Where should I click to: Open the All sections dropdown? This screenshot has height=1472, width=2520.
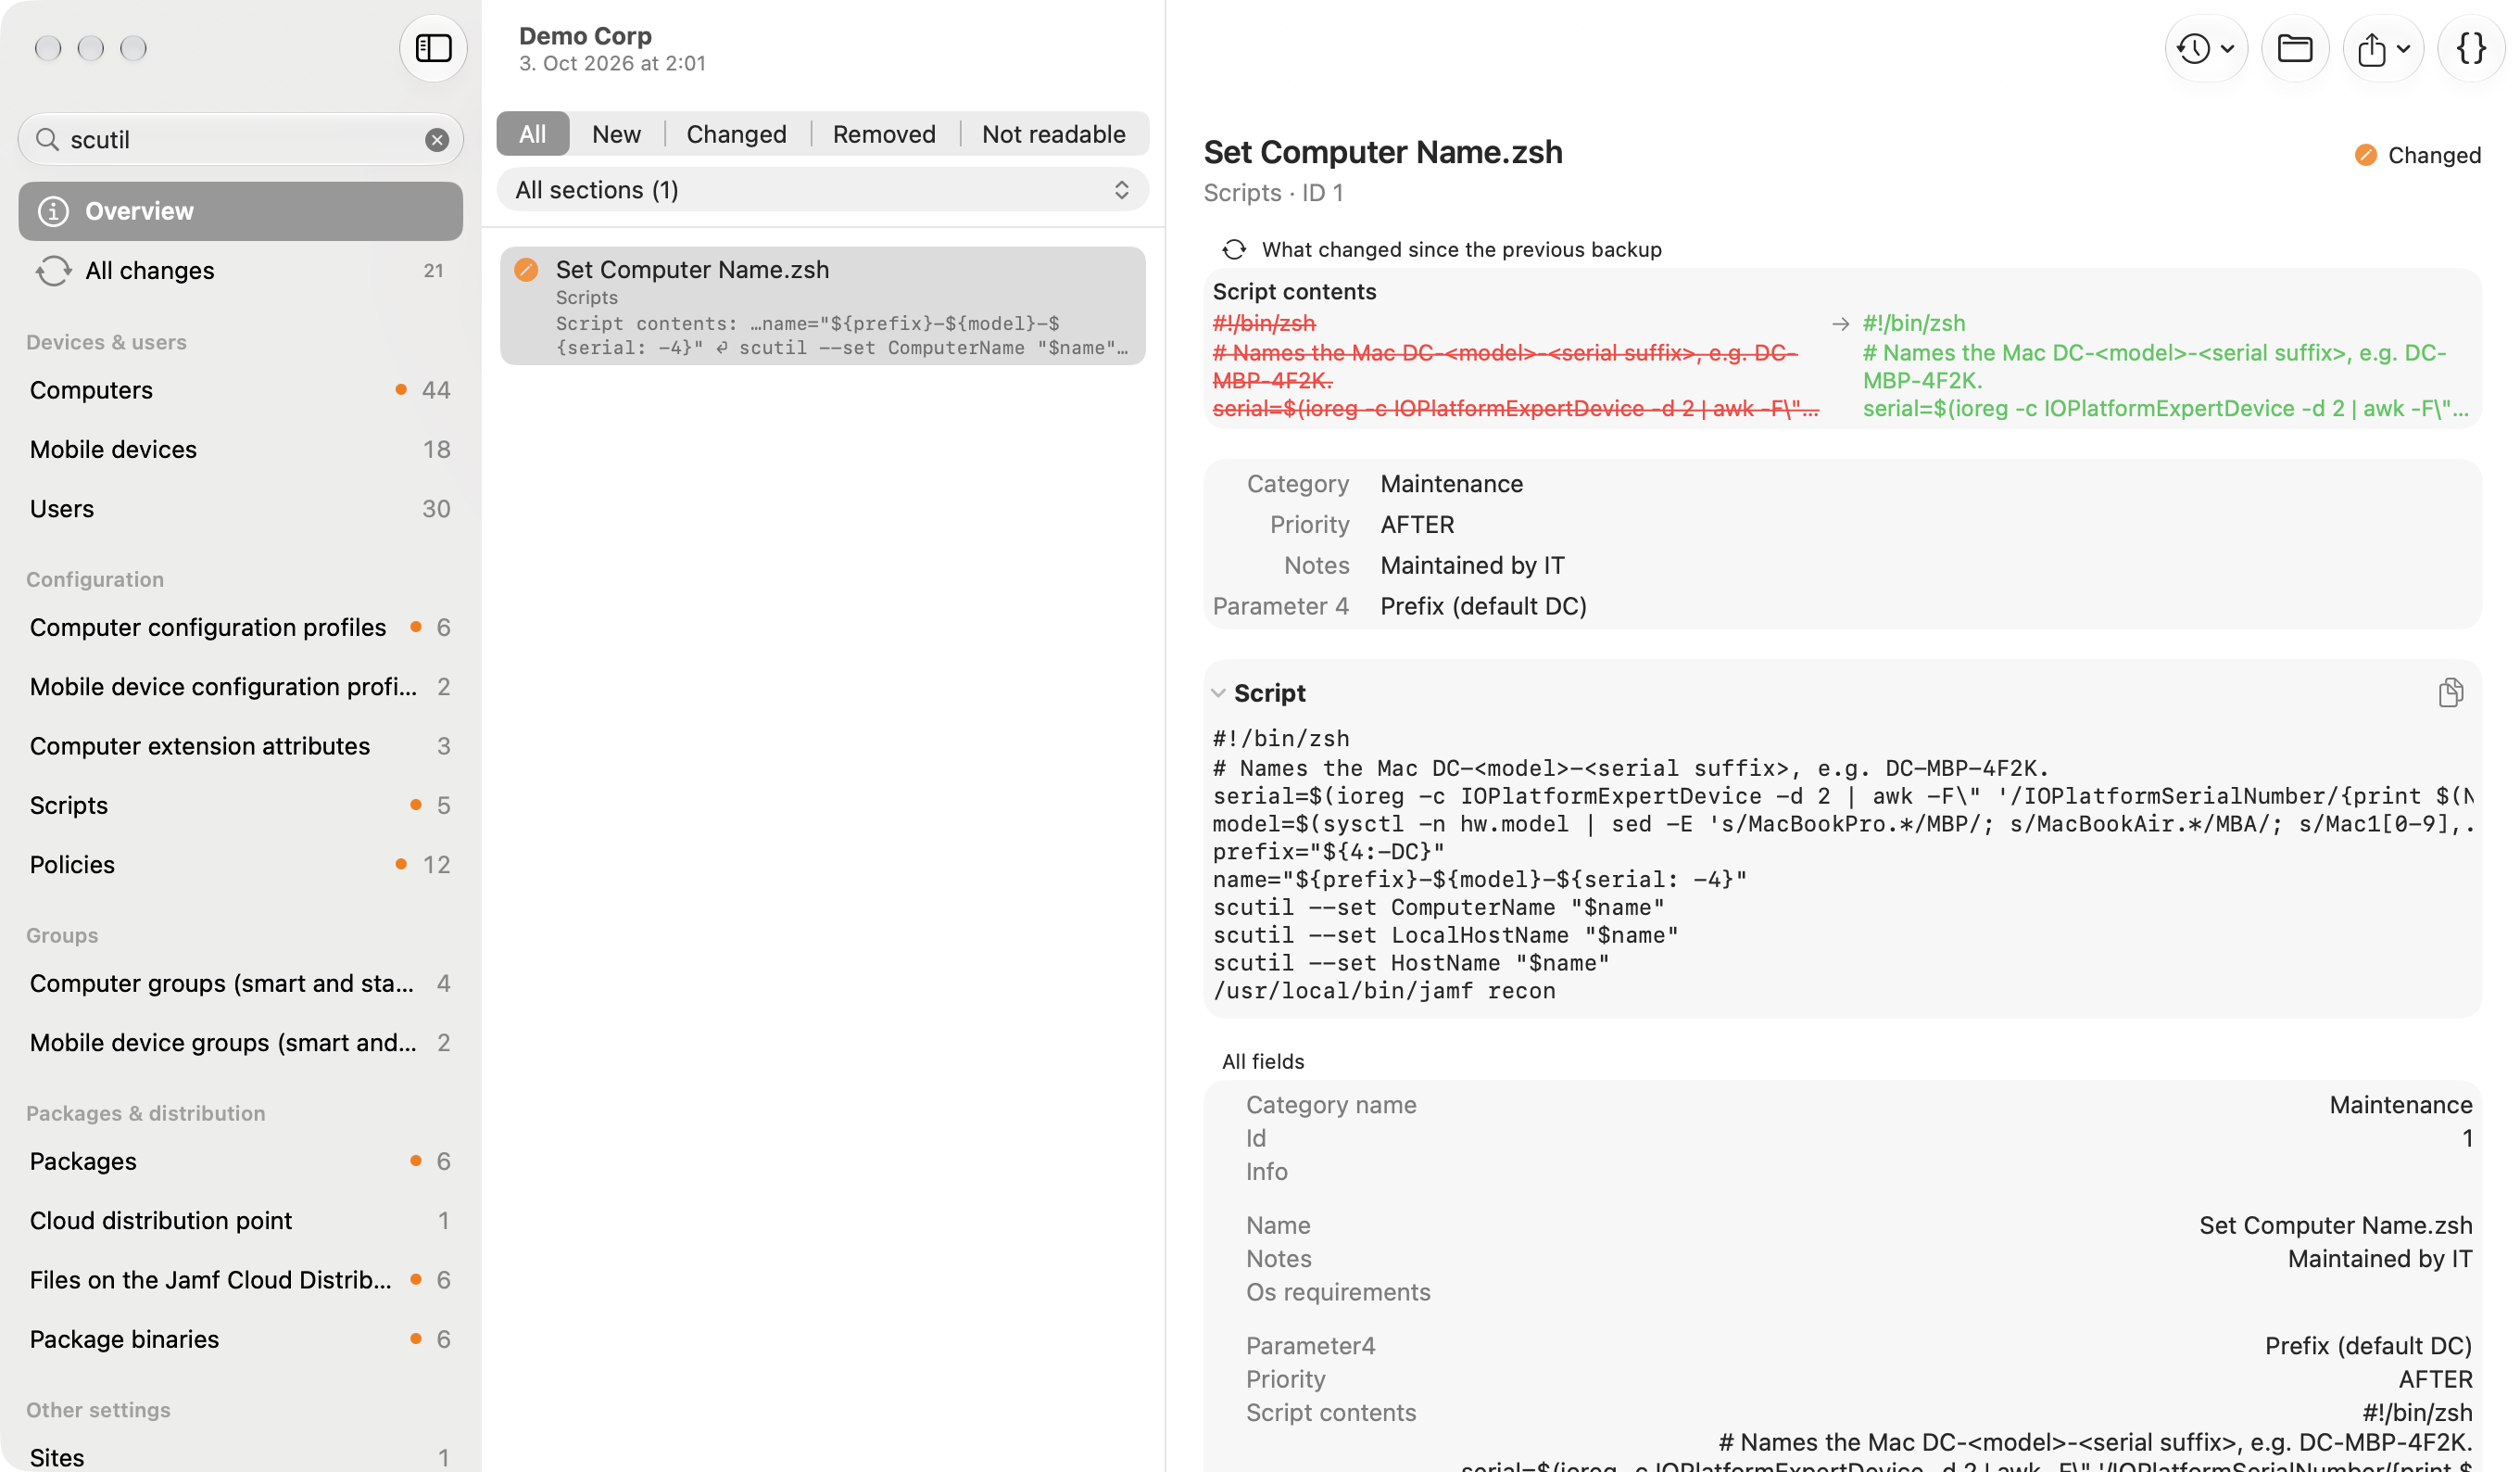tap(822, 190)
